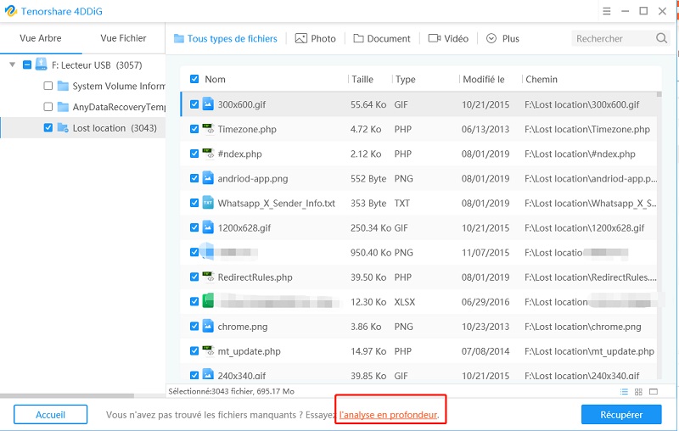
Task: Switch to Vue Fichier tab
Action: [123, 38]
